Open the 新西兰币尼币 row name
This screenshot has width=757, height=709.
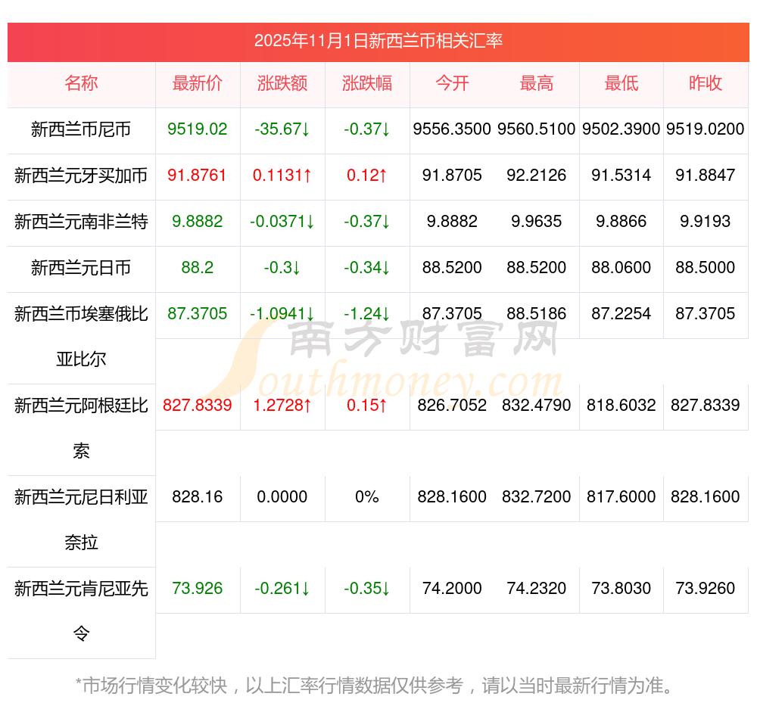point(81,129)
